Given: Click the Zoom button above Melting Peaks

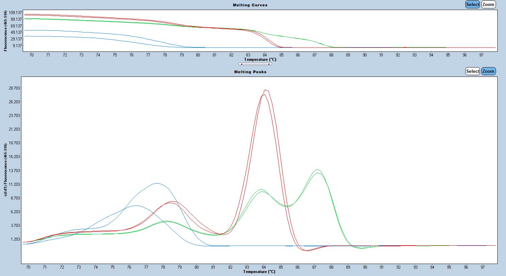Looking at the screenshot, I should [488, 71].
